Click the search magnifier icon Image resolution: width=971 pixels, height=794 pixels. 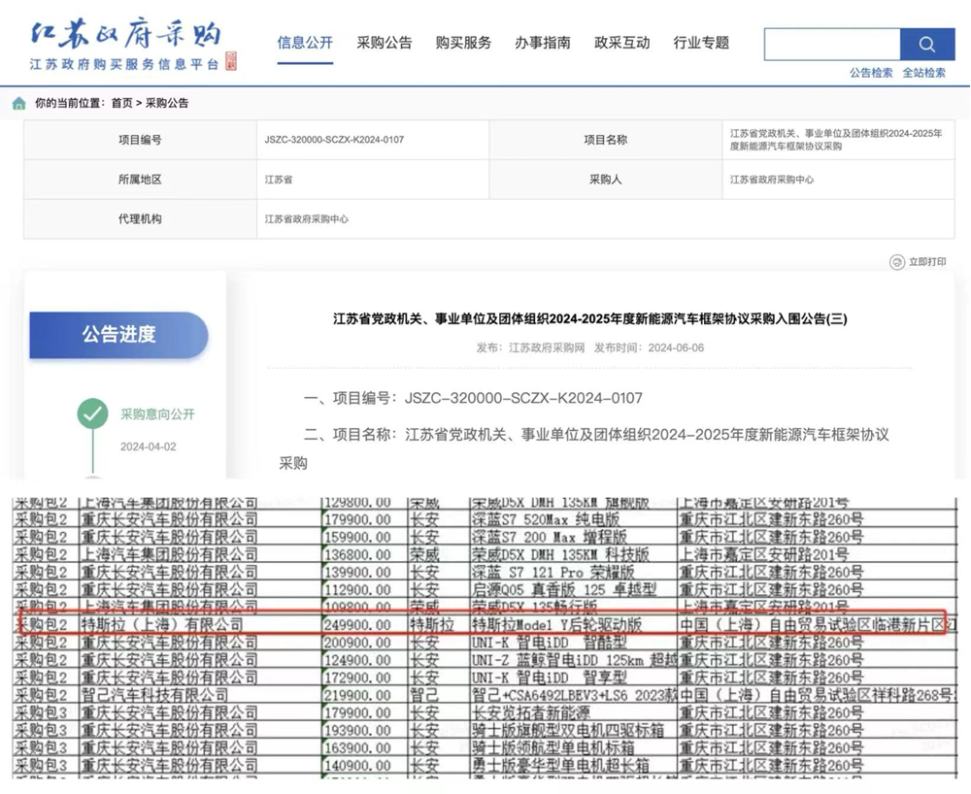pyautogui.click(x=926, y=44)
